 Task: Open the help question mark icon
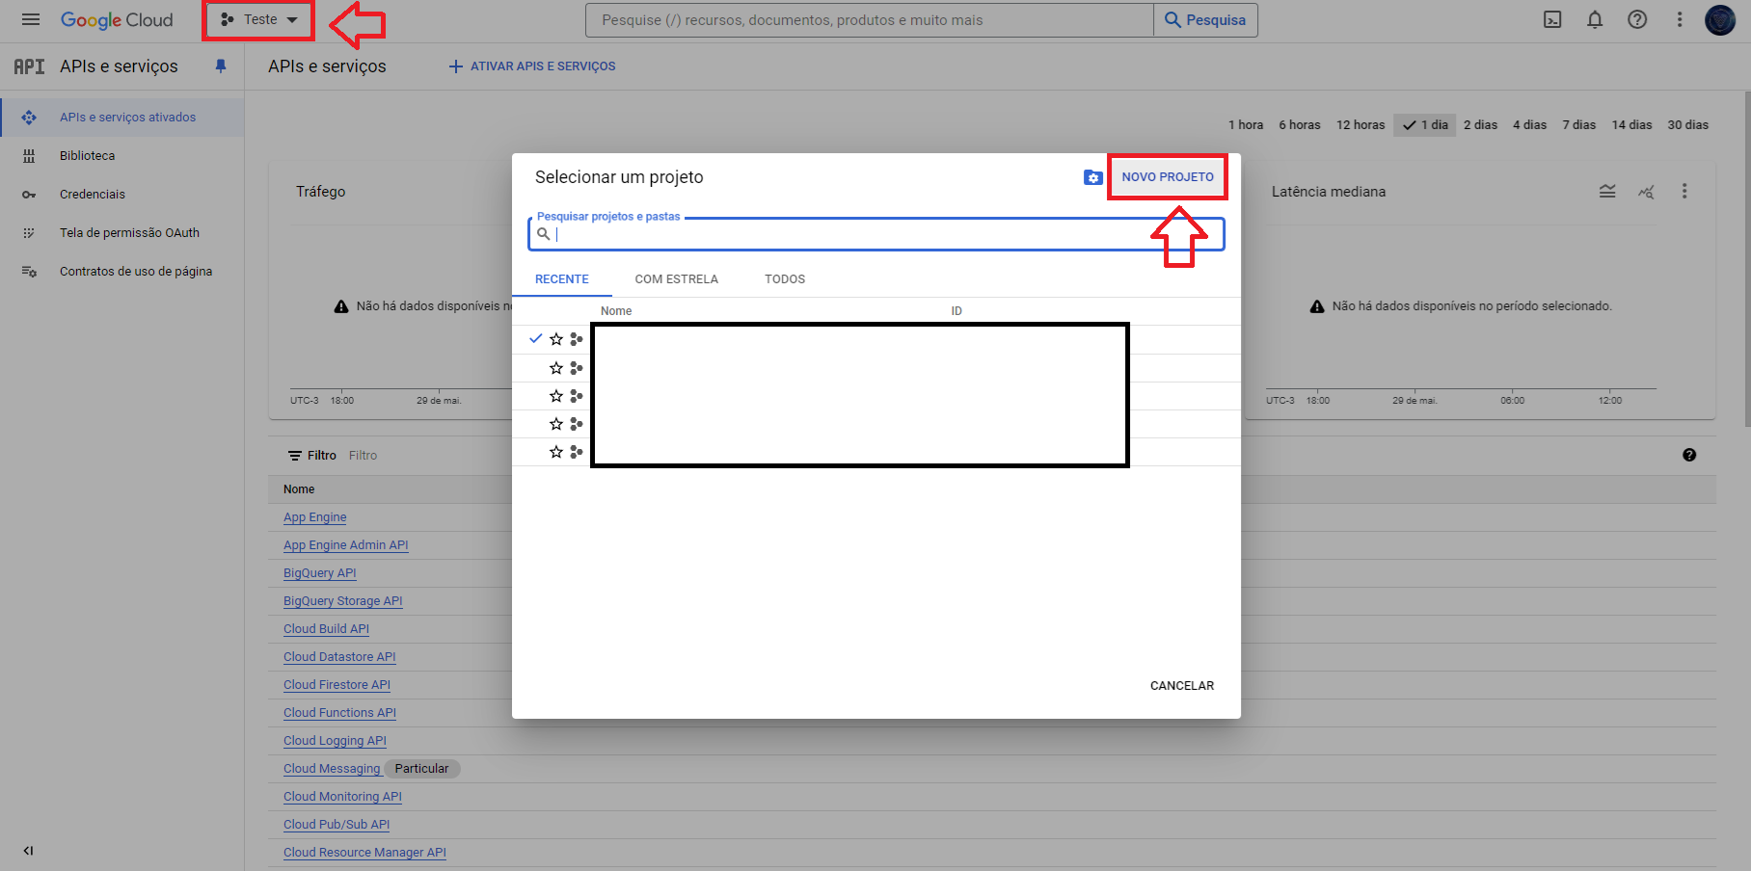pos(1637,19)
